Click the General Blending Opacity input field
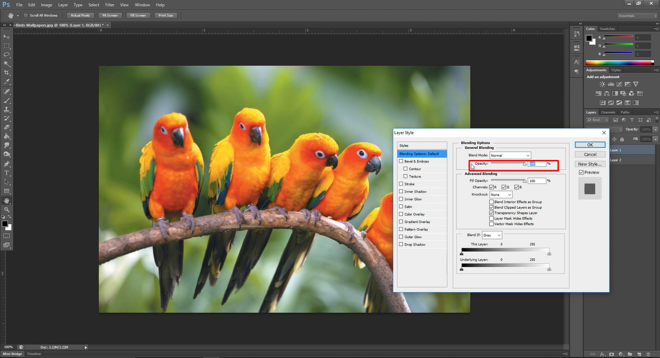 [x=537, y=164]
